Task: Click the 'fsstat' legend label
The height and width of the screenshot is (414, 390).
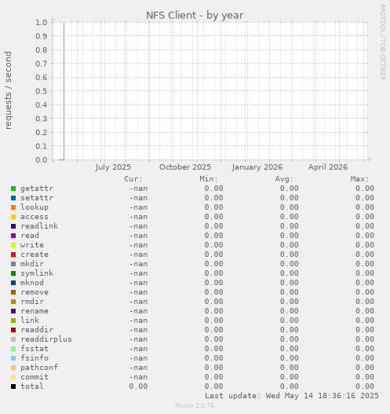Action: point(35,349)
